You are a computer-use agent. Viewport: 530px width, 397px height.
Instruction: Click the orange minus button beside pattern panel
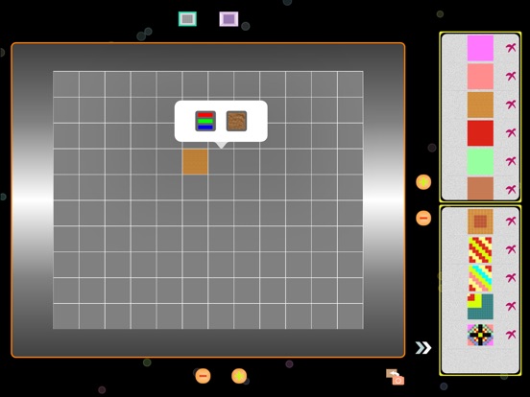tap(423, 218)
